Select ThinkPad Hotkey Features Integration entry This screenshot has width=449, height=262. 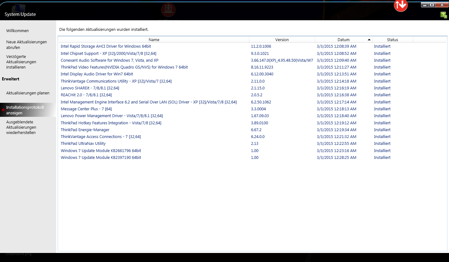coord(111,123)
